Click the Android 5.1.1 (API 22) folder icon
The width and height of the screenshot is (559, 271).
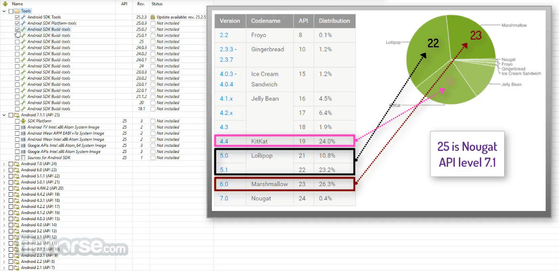click(x=17, y=176)
